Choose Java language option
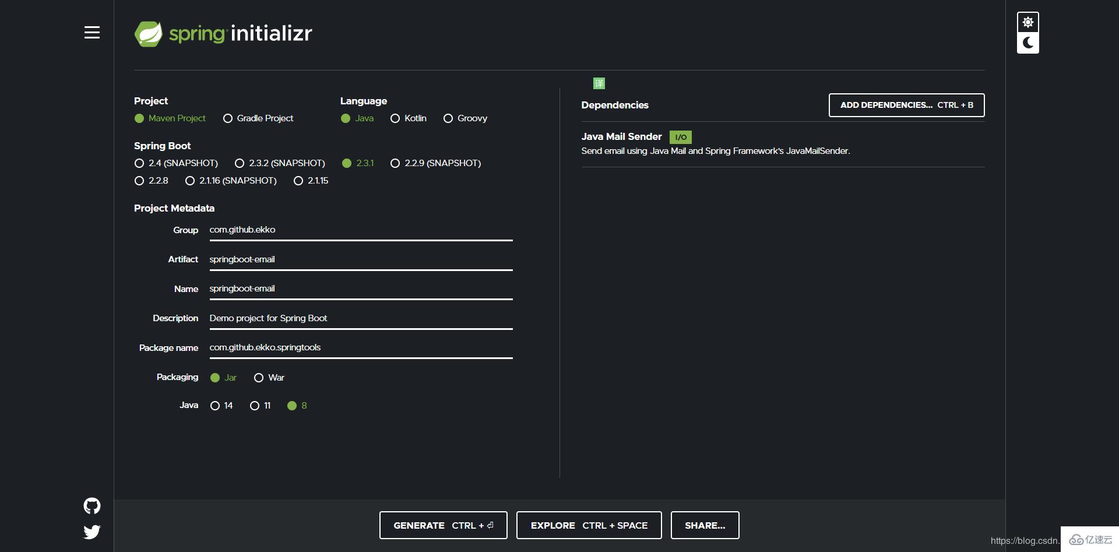The height and width of the screenshot is (552, 1119). pyautogui.click(x=357, y=118)
